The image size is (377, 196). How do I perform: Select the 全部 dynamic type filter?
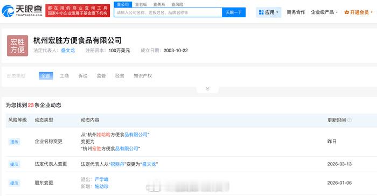(x=46, y=76)
